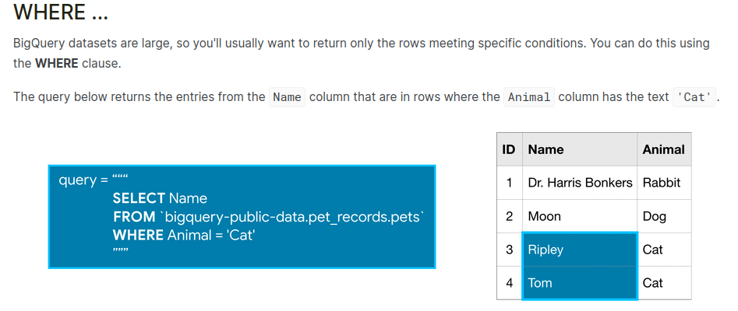Select the highlighted Ripley cell

[579, 250]
